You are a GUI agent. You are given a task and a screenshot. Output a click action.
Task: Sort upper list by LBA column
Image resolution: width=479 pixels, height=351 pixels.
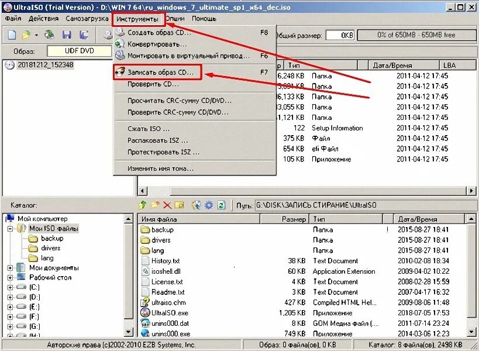(x=457, y=66)
